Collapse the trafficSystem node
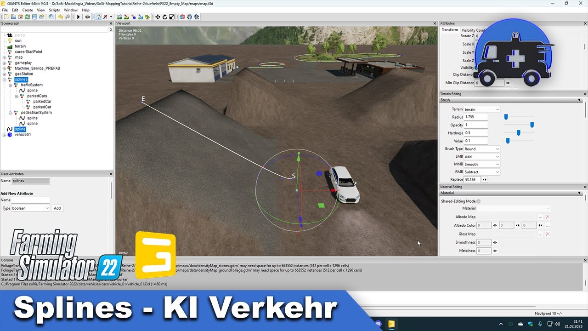This screenshot has width=588, height=331. (x=10, y=85)
